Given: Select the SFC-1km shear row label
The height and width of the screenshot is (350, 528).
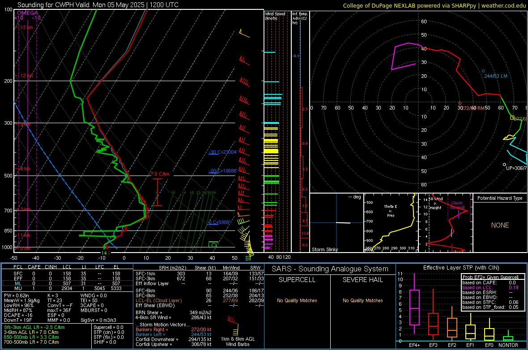Looking at the screenshot, I should pos(145,274).
